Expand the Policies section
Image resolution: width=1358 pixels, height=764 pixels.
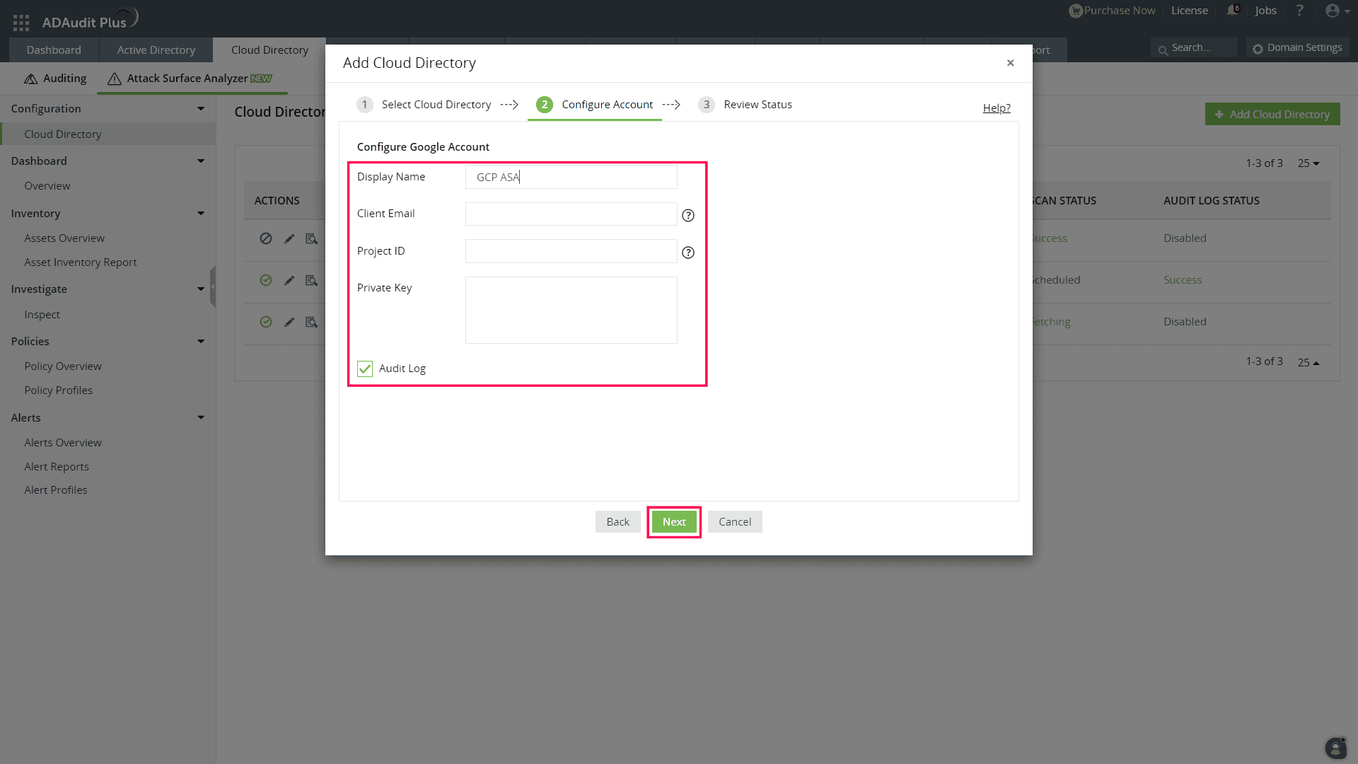[201, 341]
